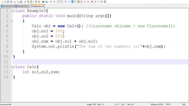Click the 'new' keyword on line 4
Image resolution: width=189 pixels, height=106 pixels.
61,26
